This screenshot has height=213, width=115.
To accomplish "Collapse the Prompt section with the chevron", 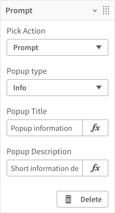I will coord(95,10).
